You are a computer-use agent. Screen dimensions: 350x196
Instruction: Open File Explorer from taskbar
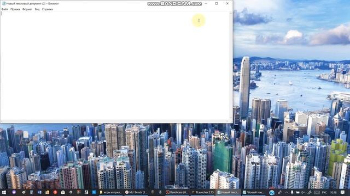[x=48, y=192]
